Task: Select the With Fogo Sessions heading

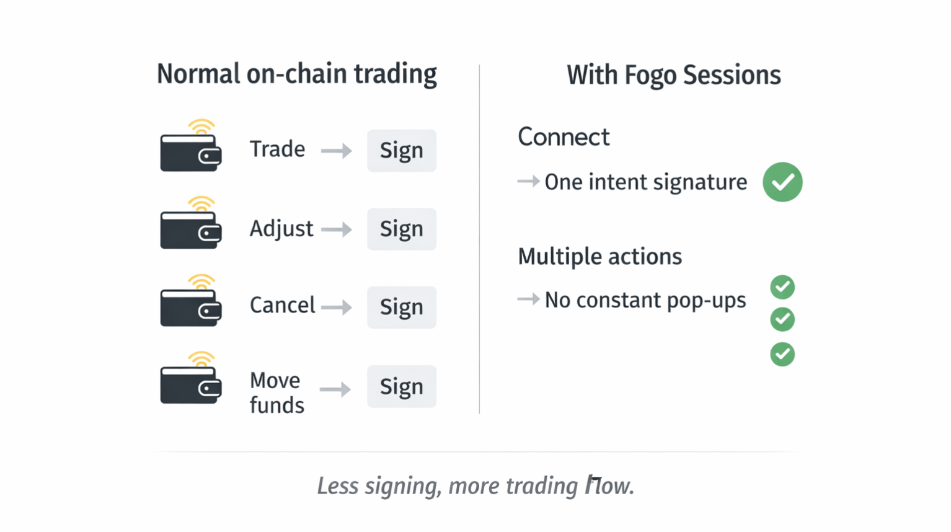Action: tap(673, 75)
